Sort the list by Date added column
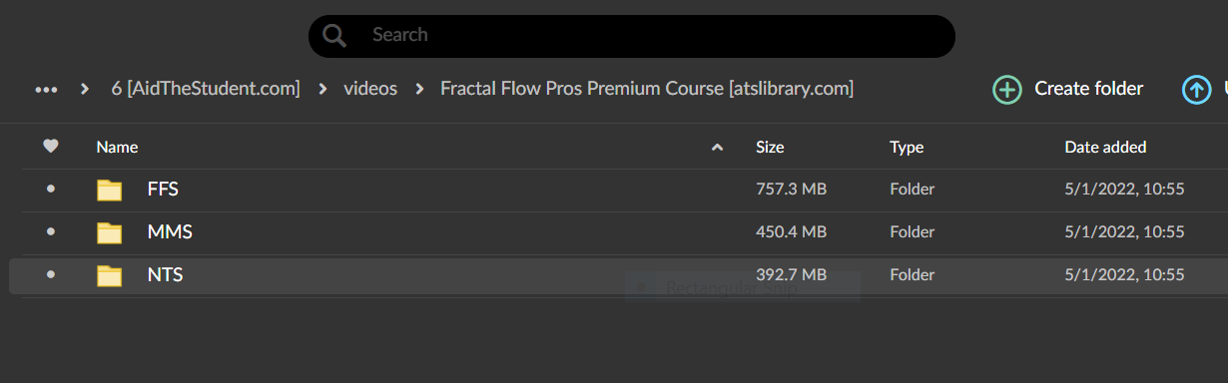The width and height of the screenshot is (1228, 383). (x=1105, y=147)
